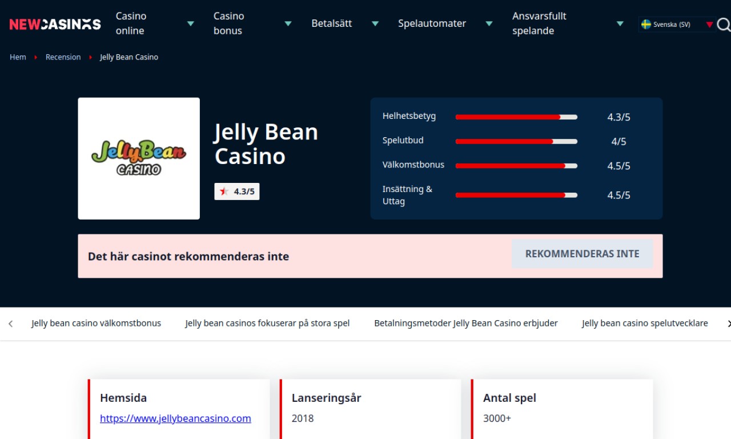Click the Spelutbud score 4/5

point(618,142)
